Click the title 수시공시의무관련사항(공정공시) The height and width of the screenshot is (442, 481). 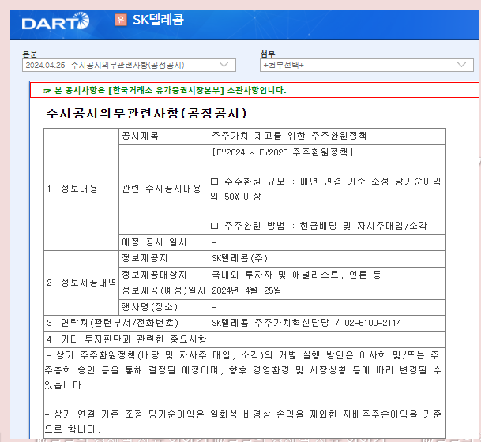point(146,113)
